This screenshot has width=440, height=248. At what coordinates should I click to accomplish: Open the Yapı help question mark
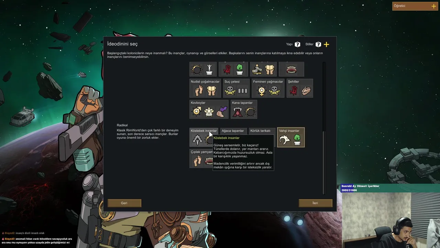coord(297,44)
